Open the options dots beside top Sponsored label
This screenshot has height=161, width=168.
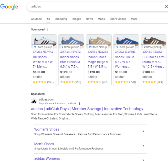coord(48,29)
